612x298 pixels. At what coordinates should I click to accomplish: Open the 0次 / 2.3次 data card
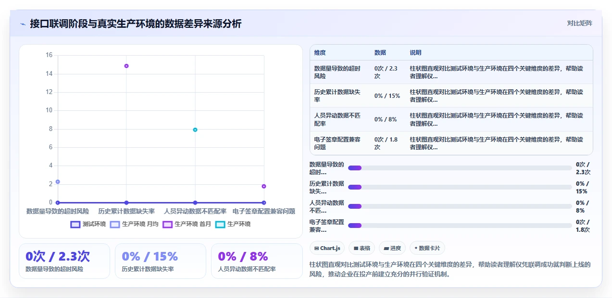coord(64,261)
